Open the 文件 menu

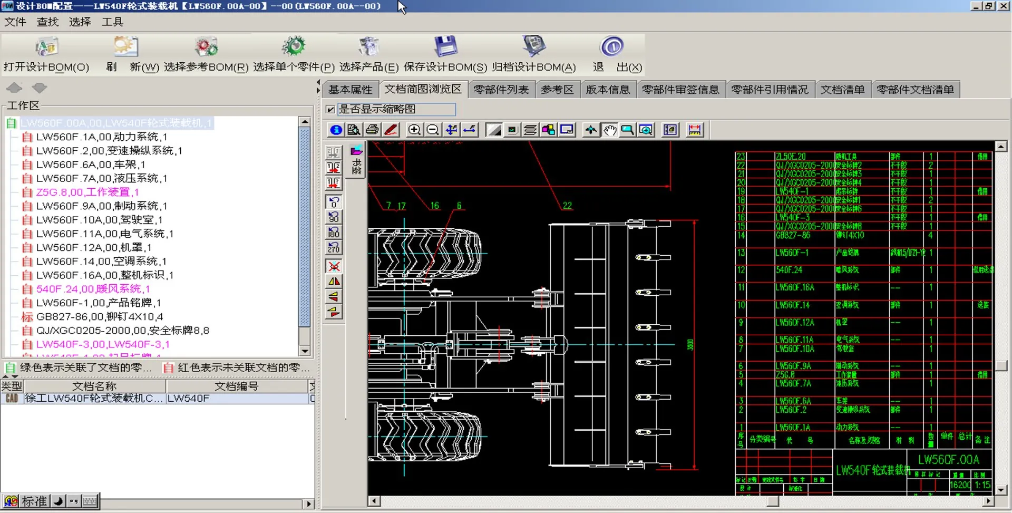[15, 22]
